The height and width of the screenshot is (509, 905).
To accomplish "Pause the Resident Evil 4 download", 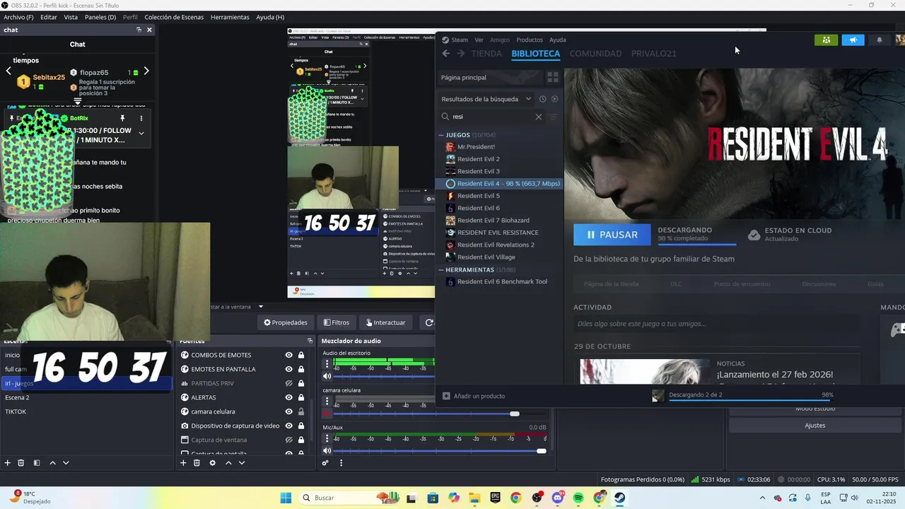I will pos(612,235).
